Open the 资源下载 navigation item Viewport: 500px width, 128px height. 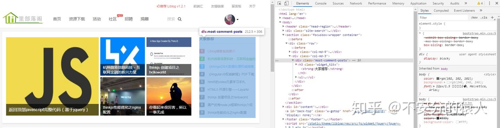(x=77, y=19)
